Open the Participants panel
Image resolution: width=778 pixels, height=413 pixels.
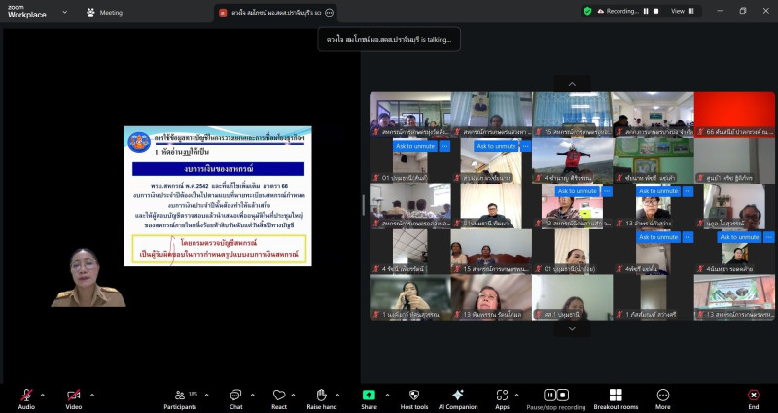[179, 396]
